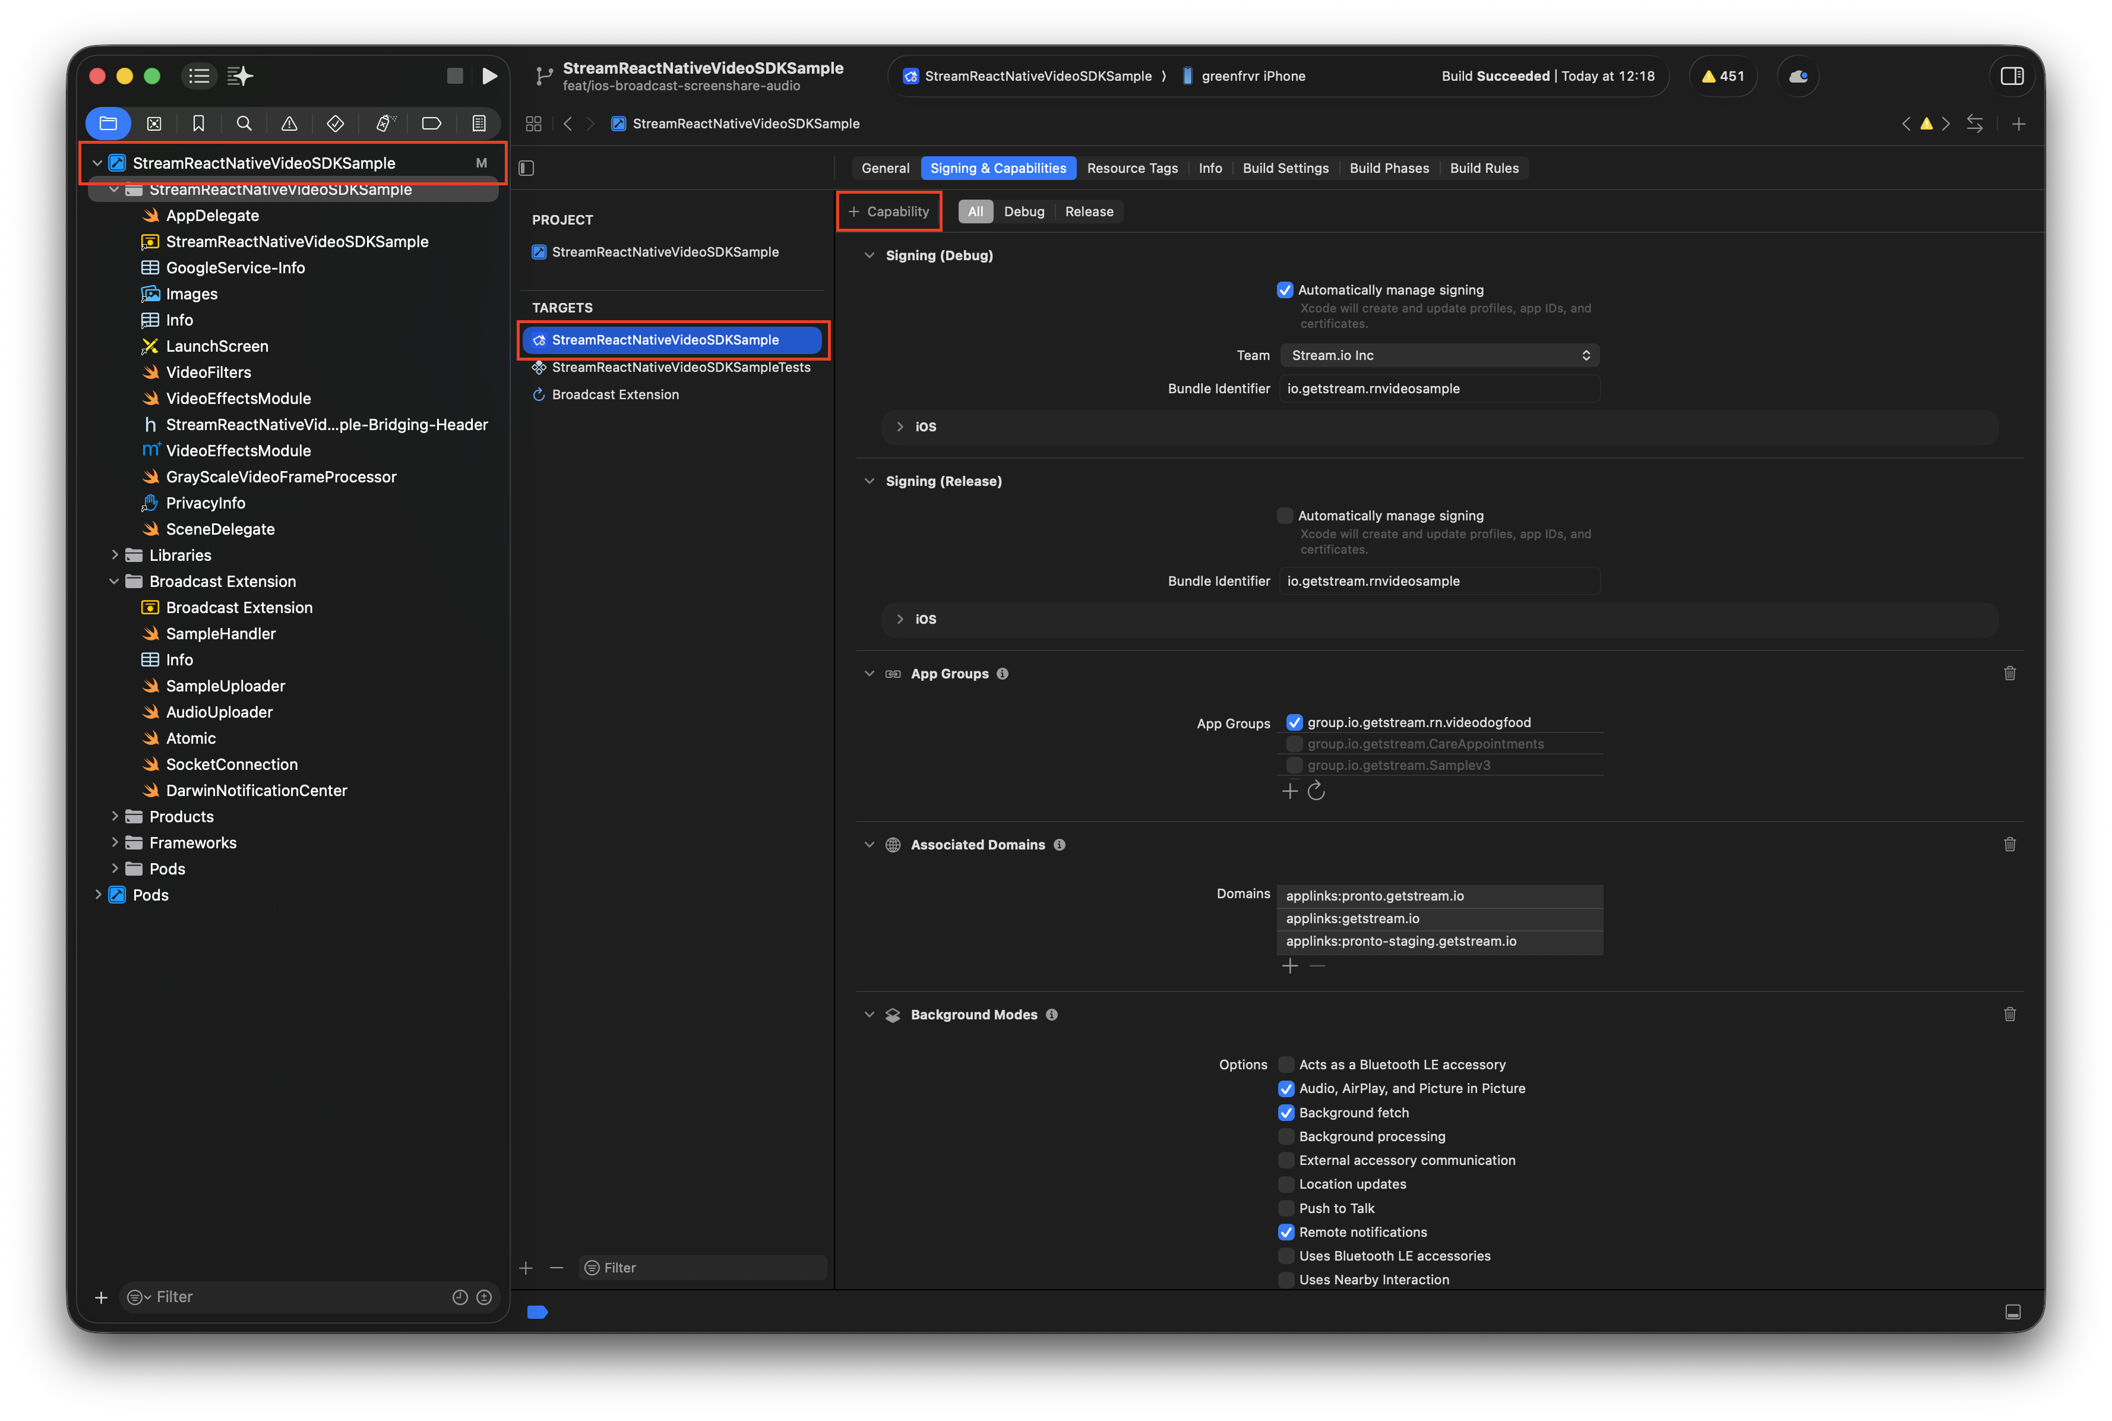This screenshot has height=1421, width=2112.
Task: Uncheck group.io.getstream.rn.videodogfood app group
Action: pyautogui.click(x=1294, y=722)
